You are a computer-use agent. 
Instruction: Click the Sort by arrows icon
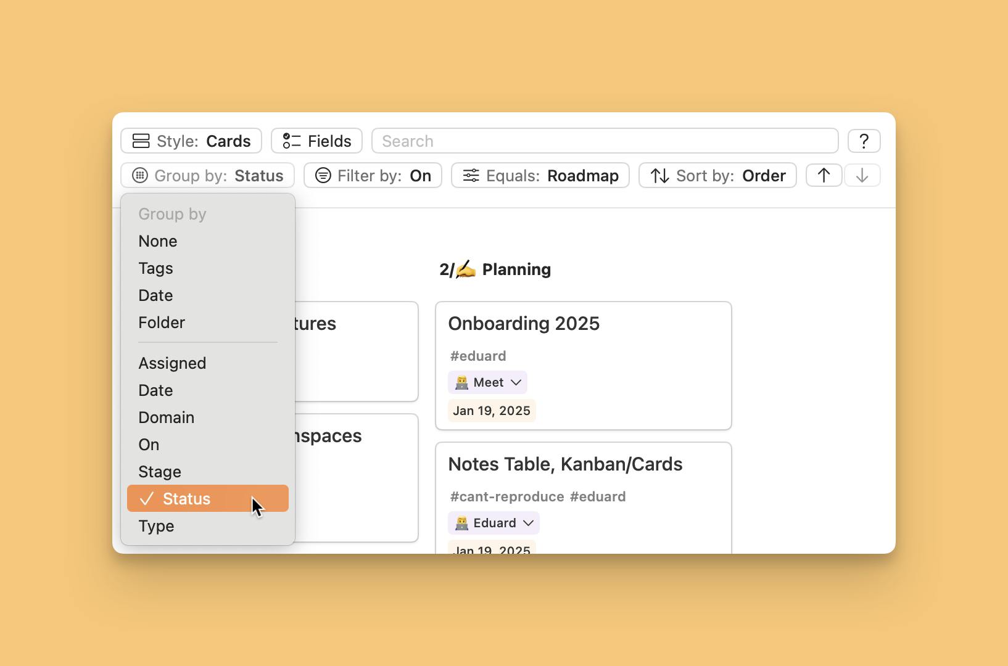coord(659,175)
